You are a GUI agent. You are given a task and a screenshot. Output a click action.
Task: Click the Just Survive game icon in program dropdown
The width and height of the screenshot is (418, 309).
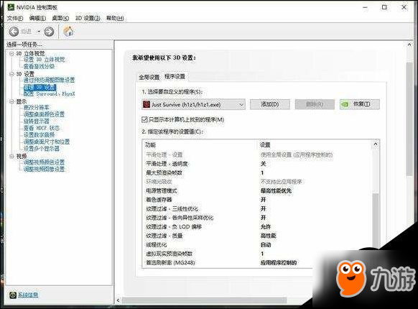pyautogui.click(x=147, y=104)
